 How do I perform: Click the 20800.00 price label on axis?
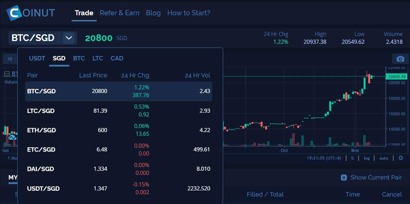[x=397, y=76]
